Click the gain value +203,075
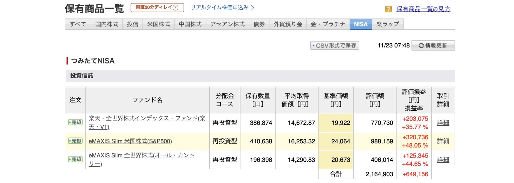 [415, 119]
